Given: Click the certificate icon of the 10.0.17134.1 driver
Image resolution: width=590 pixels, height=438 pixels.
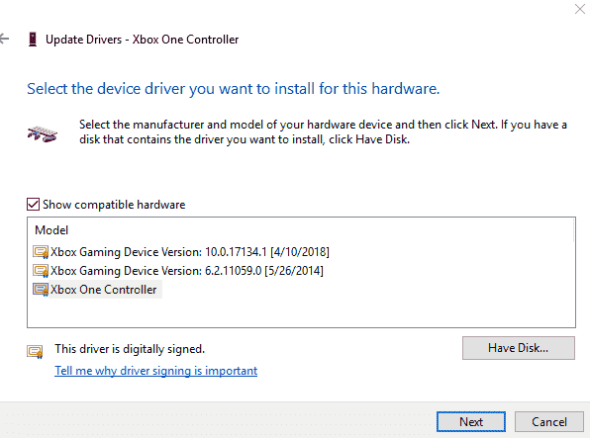Looking at the screenshot, I should tap(41, 252).
